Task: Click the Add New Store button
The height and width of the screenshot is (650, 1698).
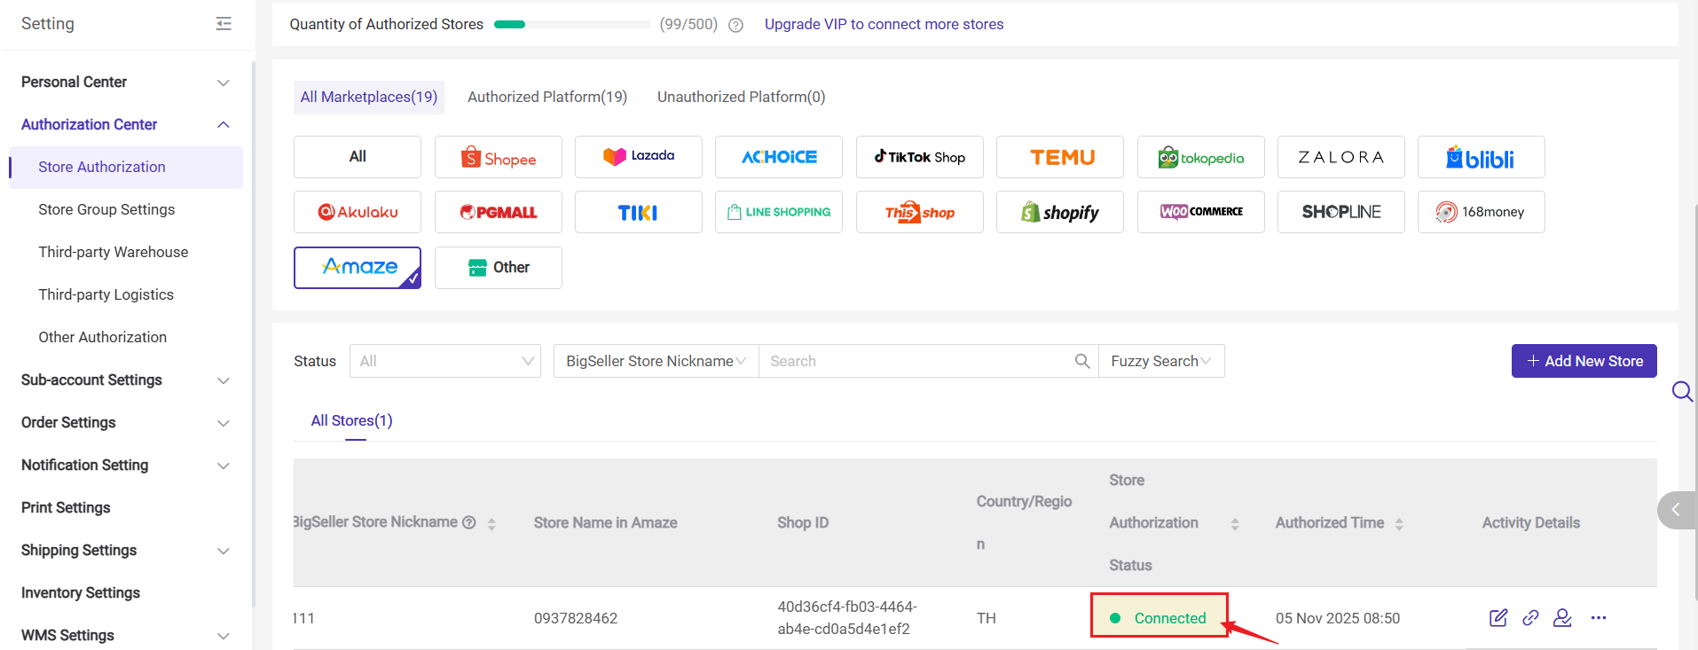Action: pyautogui.click(x=1584, y=361)
